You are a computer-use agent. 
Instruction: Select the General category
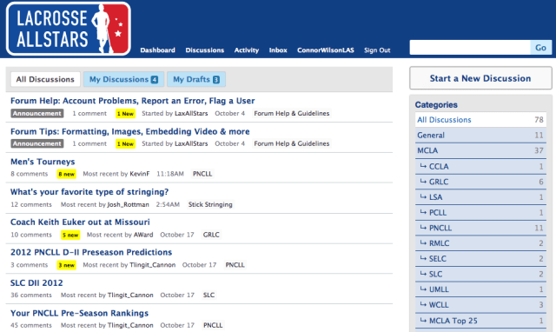click(480, 135)
